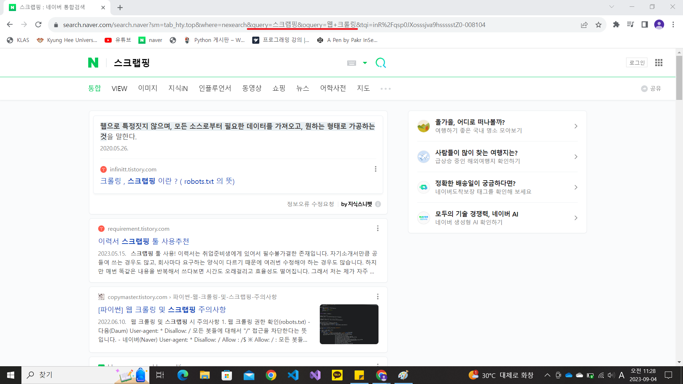Screen dimensions: 683x384
Task: Bookmark page with star icon
Action: coord(598,25)
